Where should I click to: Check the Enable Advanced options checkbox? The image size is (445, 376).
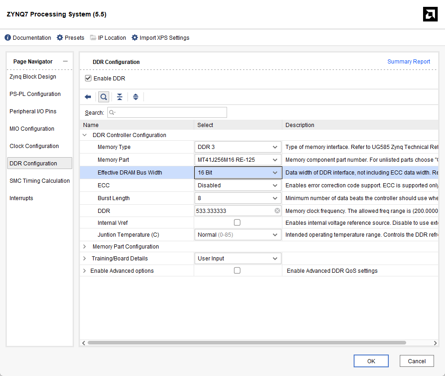tap(237, 270)
